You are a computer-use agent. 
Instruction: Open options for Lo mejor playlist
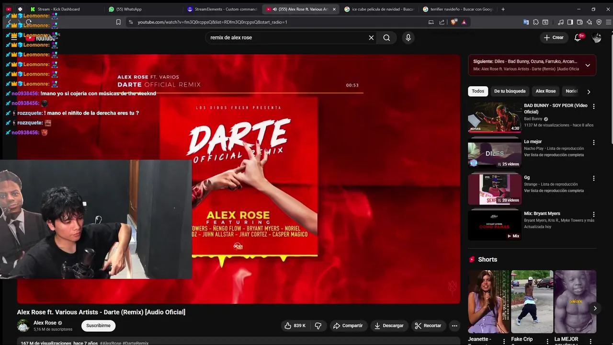pos(594,142)
